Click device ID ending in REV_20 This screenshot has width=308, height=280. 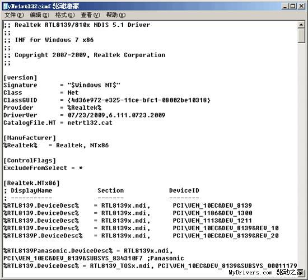click(x=226, y=236)
